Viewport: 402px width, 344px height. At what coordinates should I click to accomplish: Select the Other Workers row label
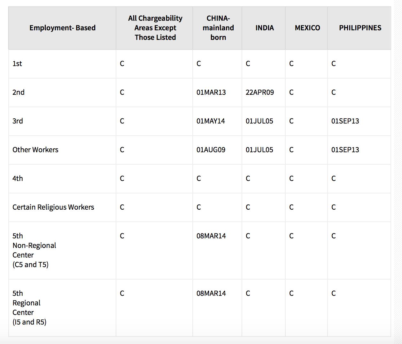(35, 150)
